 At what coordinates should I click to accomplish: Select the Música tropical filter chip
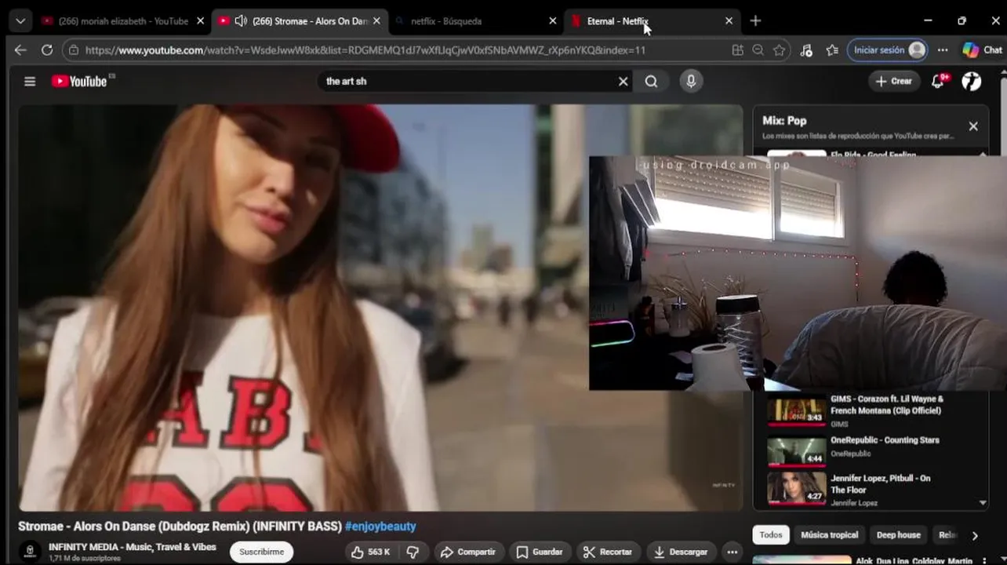tap(829, 535)
